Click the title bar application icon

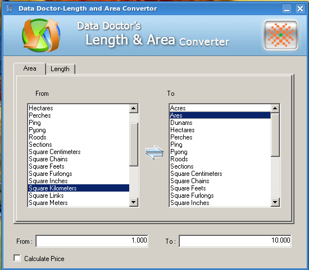[x=9, y=8]
